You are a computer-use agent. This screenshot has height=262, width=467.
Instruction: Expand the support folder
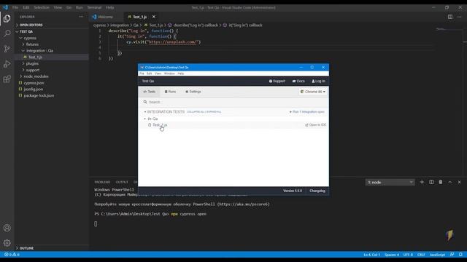[x=33, y=70]
